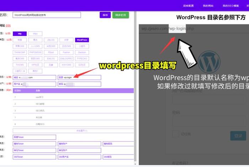Choose ZBLOG as the site type
249x167 pixels.
pos(51,40)
